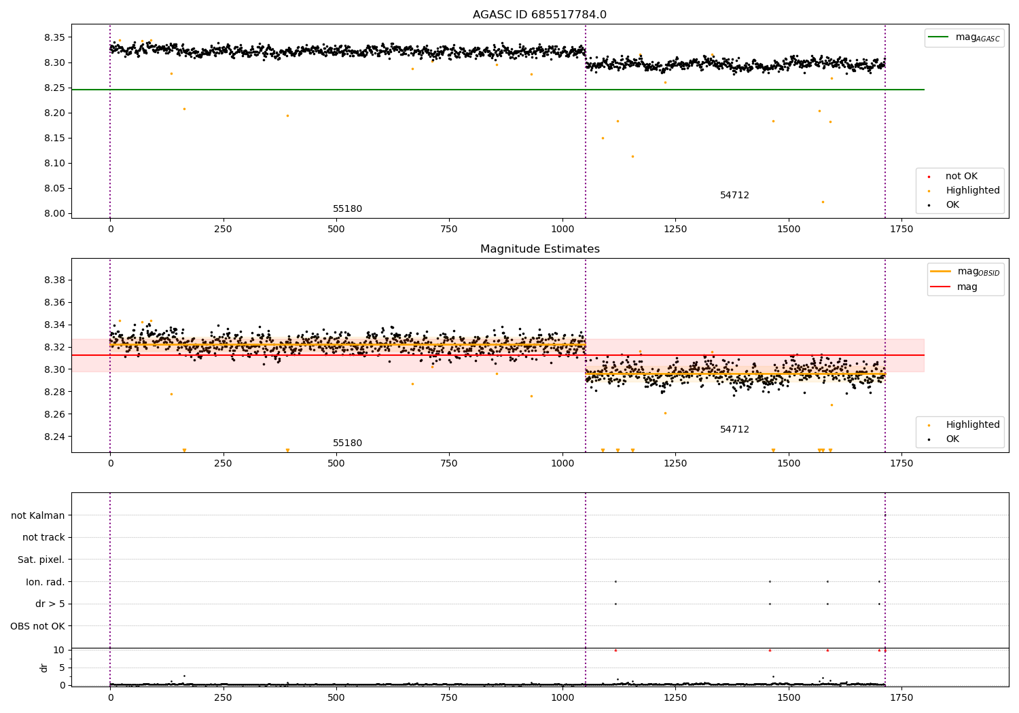The width and height of the screenshot is (1019, 713).
Task: Select 'OK' entry in the Magnitude Estimates plot legend
Action: (952, 439)
